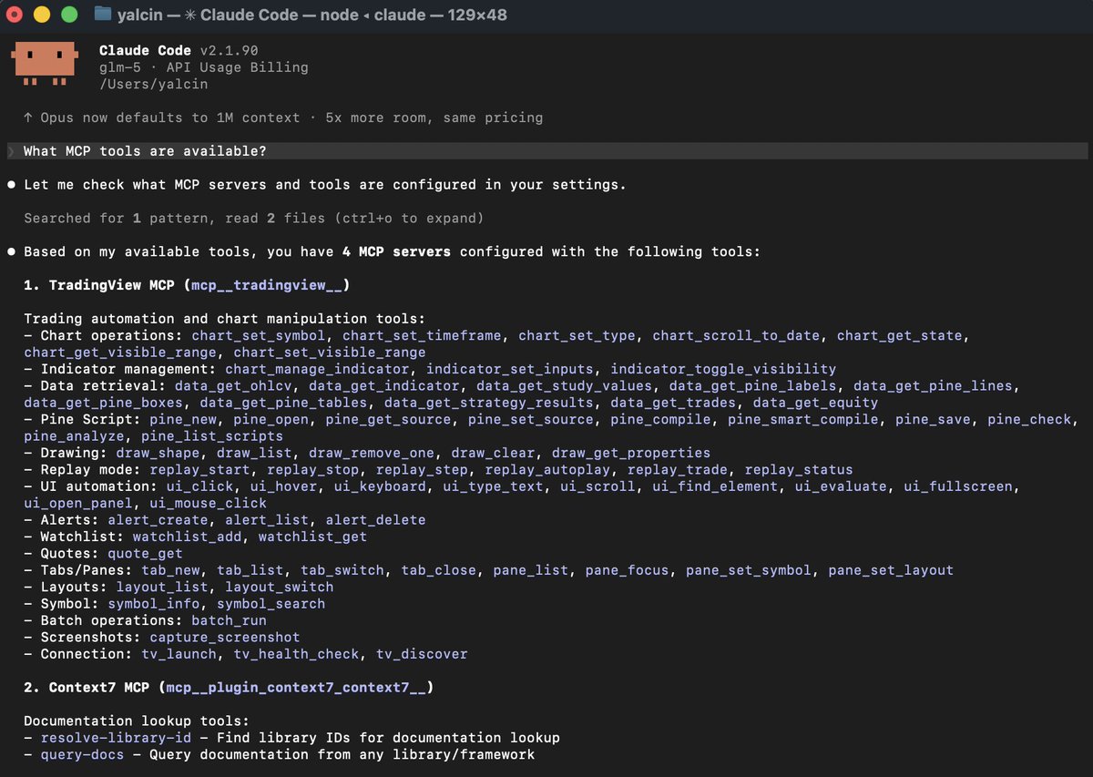Click the 'chart_manage_indicator' tool name
Image resolution: width=1093 pixels, height=777 pixels.
(x=317, y=369)
